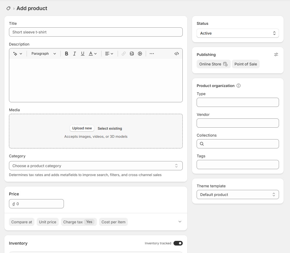Open the Theme template dropdown
290x253 pixels.
point(238,195)
